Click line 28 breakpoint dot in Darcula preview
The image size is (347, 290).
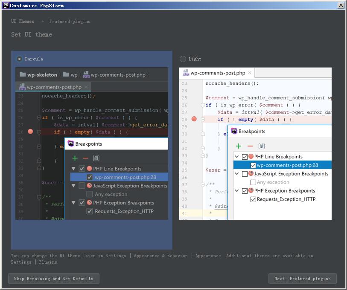coord(31,132)
